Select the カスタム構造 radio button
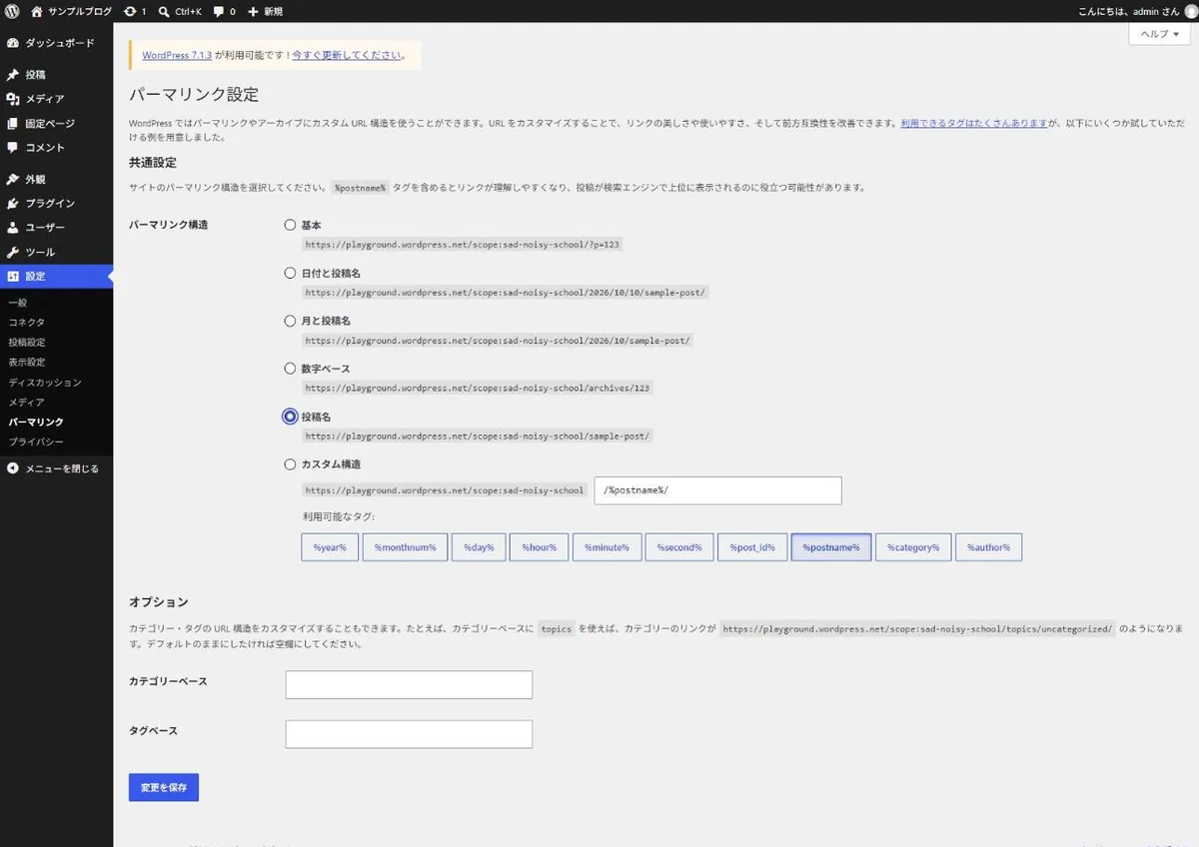This screenshot has height=847, width=1199. click(x=290, y=464)
